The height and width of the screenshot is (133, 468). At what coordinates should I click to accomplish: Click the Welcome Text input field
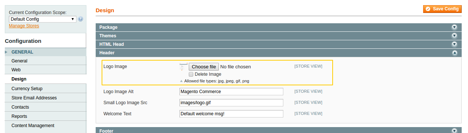point(231,114)
